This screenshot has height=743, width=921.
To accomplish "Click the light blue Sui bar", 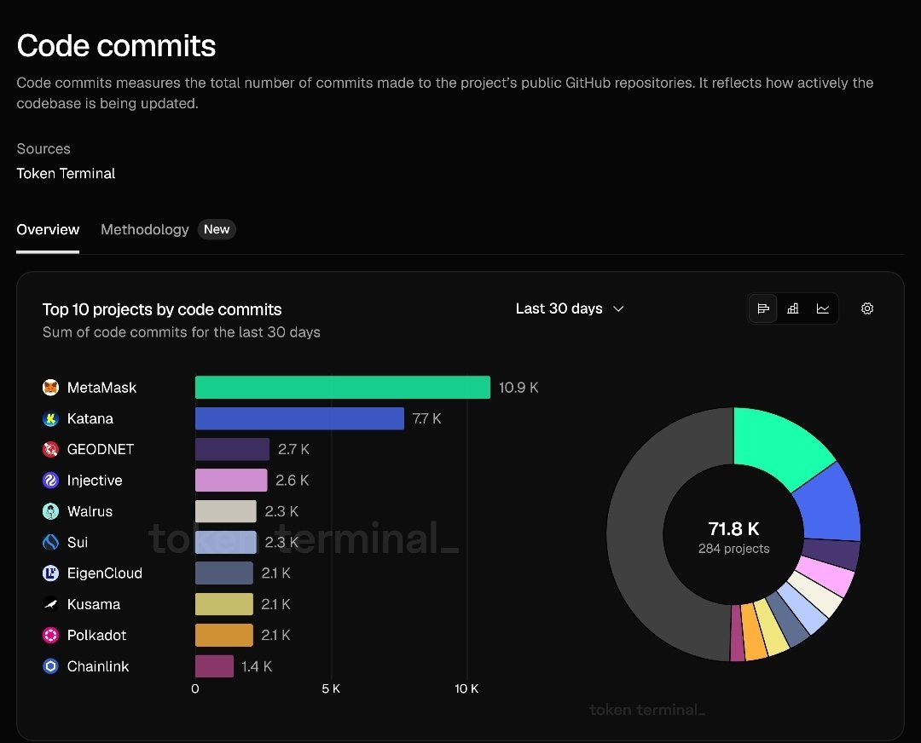I will pos(225,542).
